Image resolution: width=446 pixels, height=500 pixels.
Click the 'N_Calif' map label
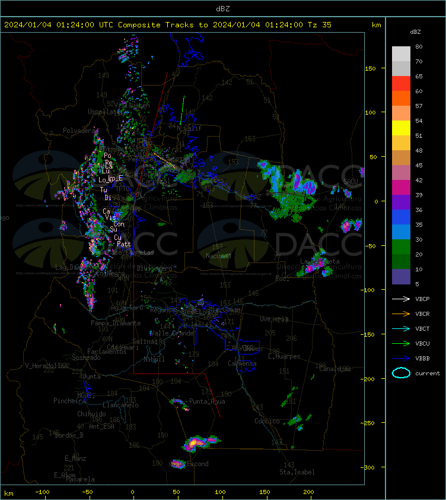(x=189, y=128)
